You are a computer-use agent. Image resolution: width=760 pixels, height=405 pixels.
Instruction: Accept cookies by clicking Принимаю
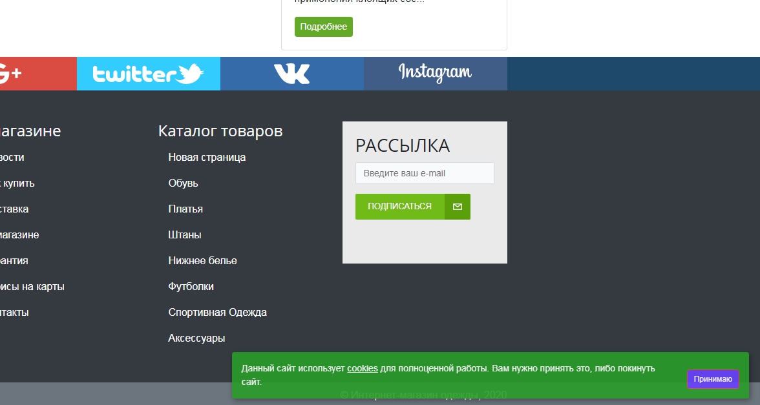712,379
